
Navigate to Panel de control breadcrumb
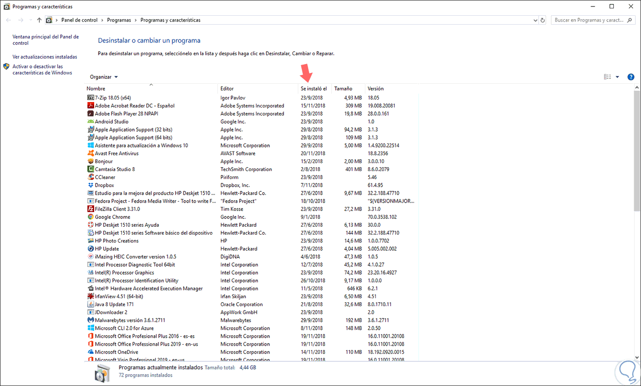(79, 20)
